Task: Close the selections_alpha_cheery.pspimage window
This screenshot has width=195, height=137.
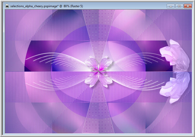Action: tap(188, 6)
